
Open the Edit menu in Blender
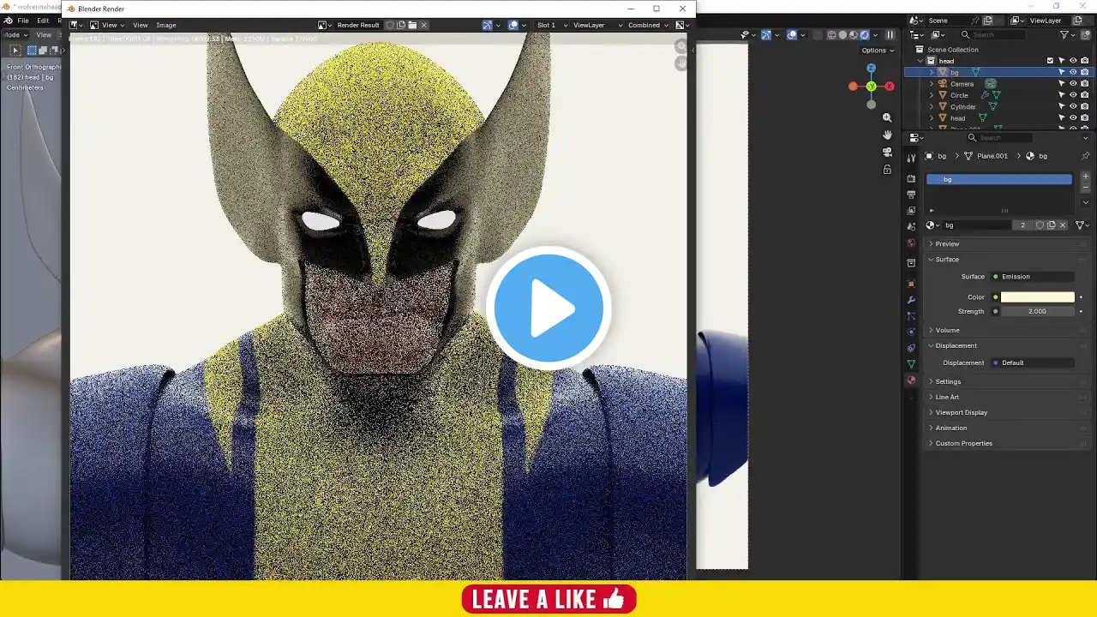(43, 21)
